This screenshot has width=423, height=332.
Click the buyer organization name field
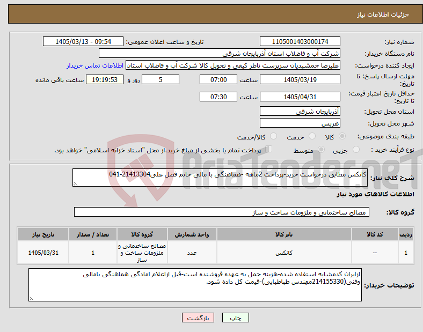pyautogui.click(x=220, y=53)
